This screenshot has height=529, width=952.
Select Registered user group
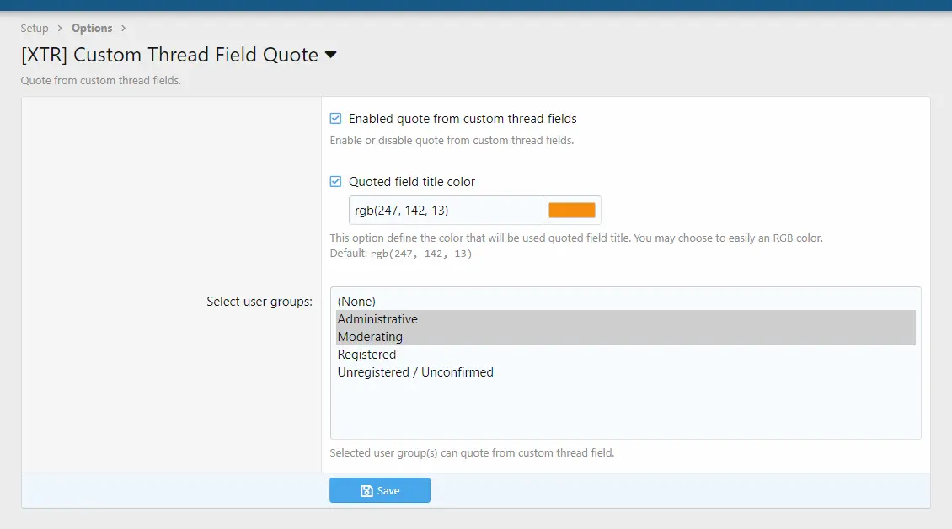(625, 354)
